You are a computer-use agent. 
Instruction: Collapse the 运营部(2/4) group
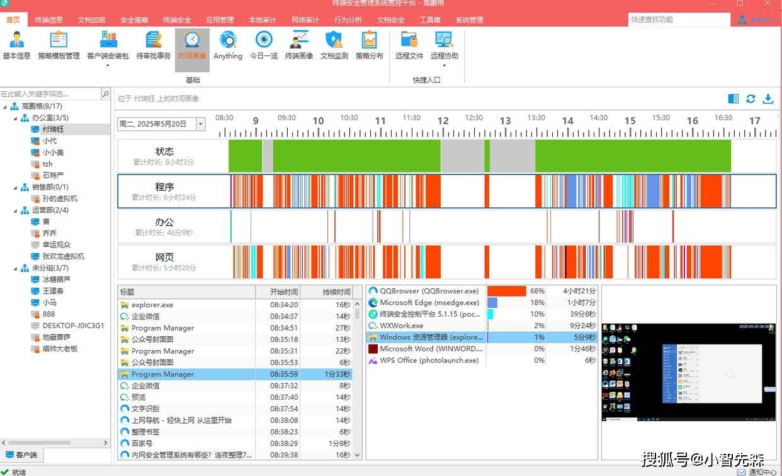coord(16,210)
